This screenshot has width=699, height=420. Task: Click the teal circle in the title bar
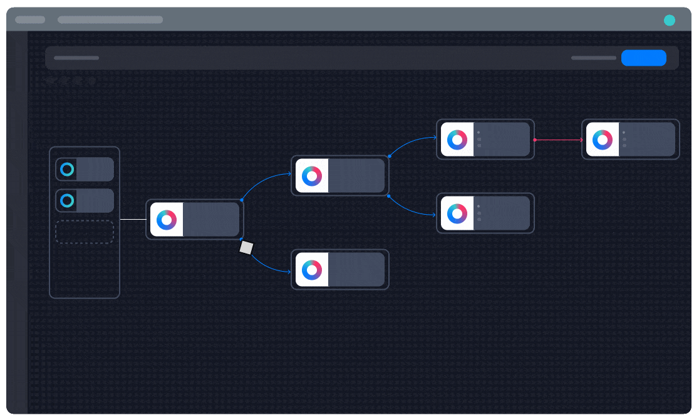click(x=670, y=20)
